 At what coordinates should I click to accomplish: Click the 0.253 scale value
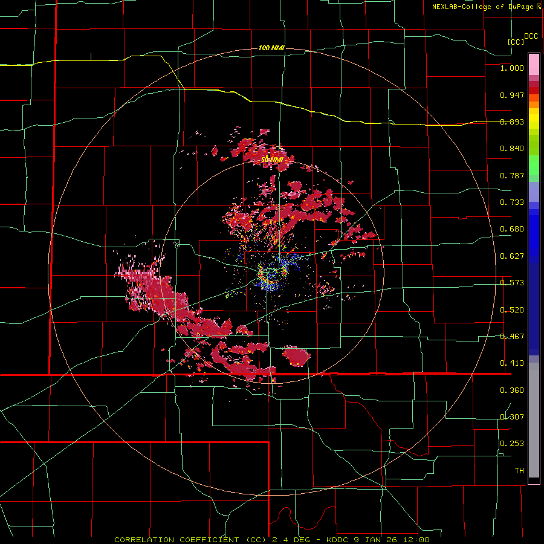[512, 444]
